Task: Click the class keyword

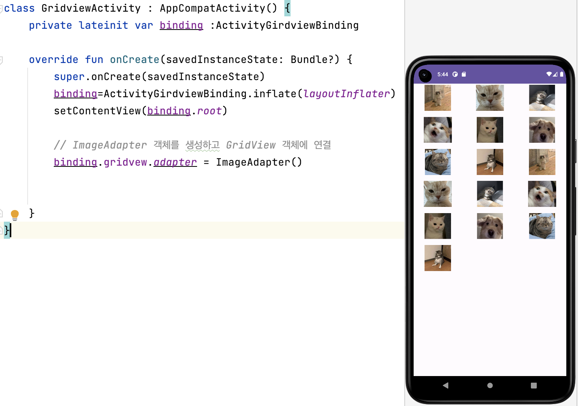Action: point(19,8)
